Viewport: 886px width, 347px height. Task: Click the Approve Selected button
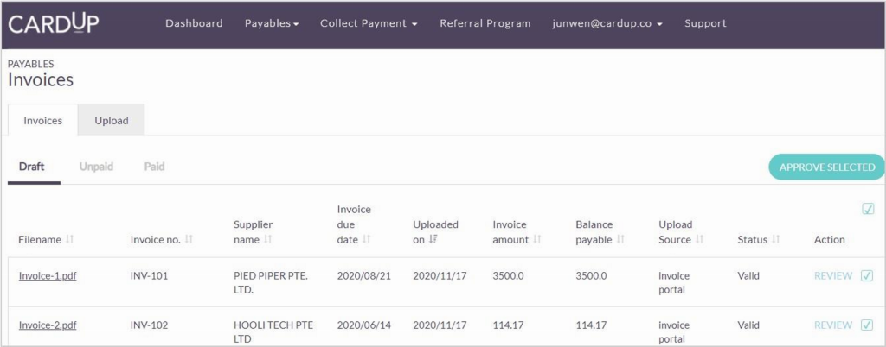click(x=826, y=167)
